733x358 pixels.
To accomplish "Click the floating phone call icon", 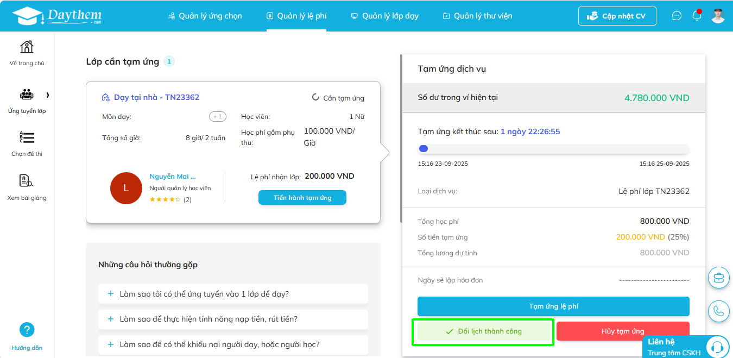I will (719, 311).
